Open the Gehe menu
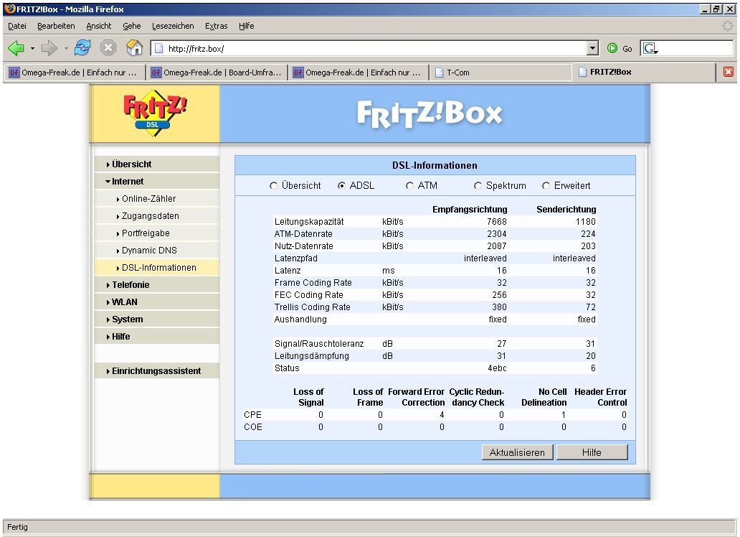740x537 pixels. pos(132,26)
